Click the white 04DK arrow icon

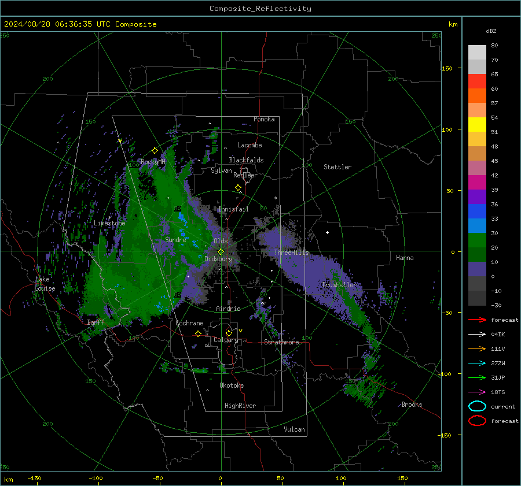(477, 335)
